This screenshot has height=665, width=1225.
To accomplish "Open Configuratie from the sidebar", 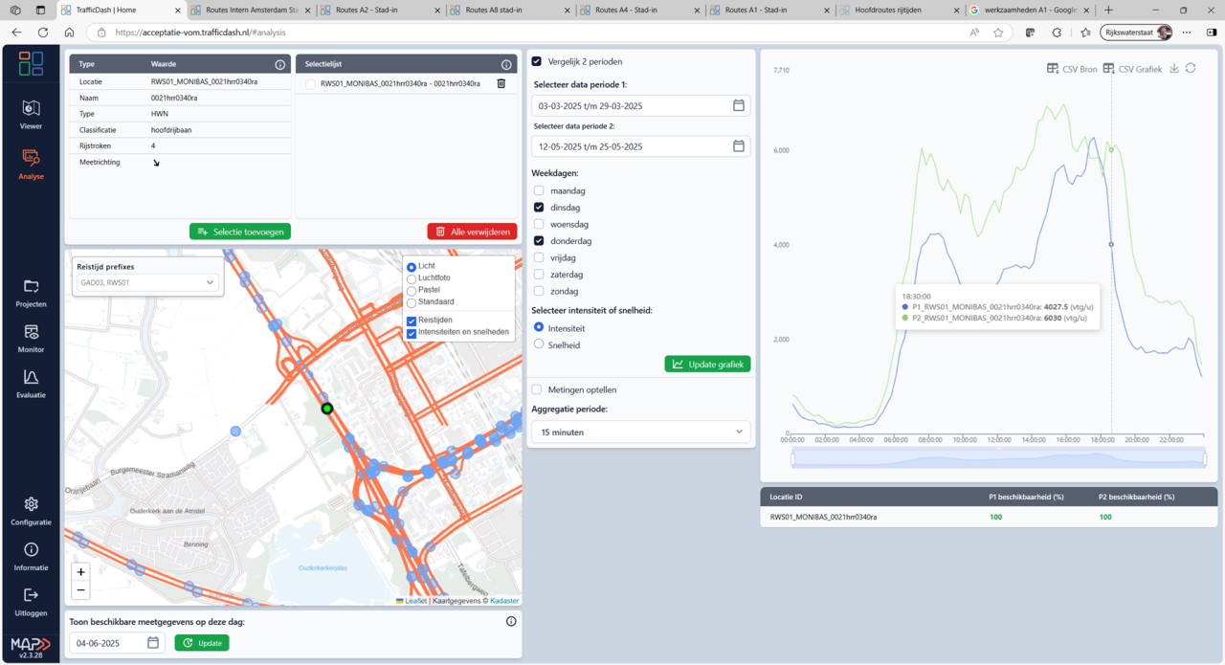I will (x=31, y=509).
